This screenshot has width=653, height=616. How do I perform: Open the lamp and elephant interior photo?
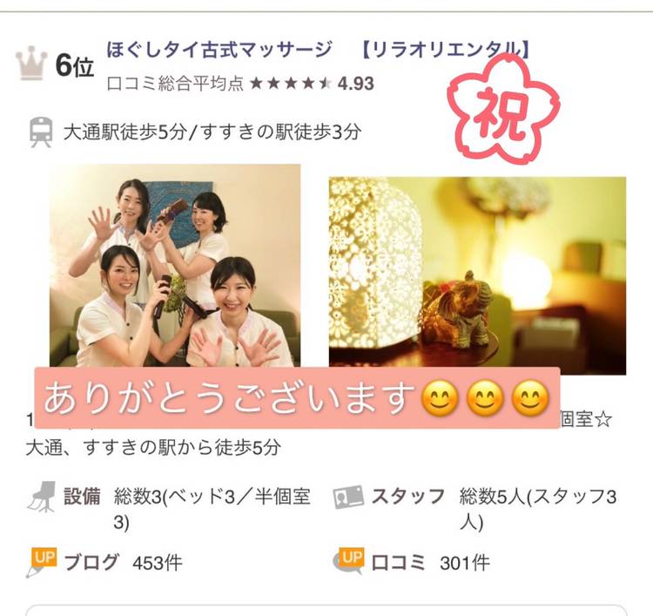(x=477, y=276)
